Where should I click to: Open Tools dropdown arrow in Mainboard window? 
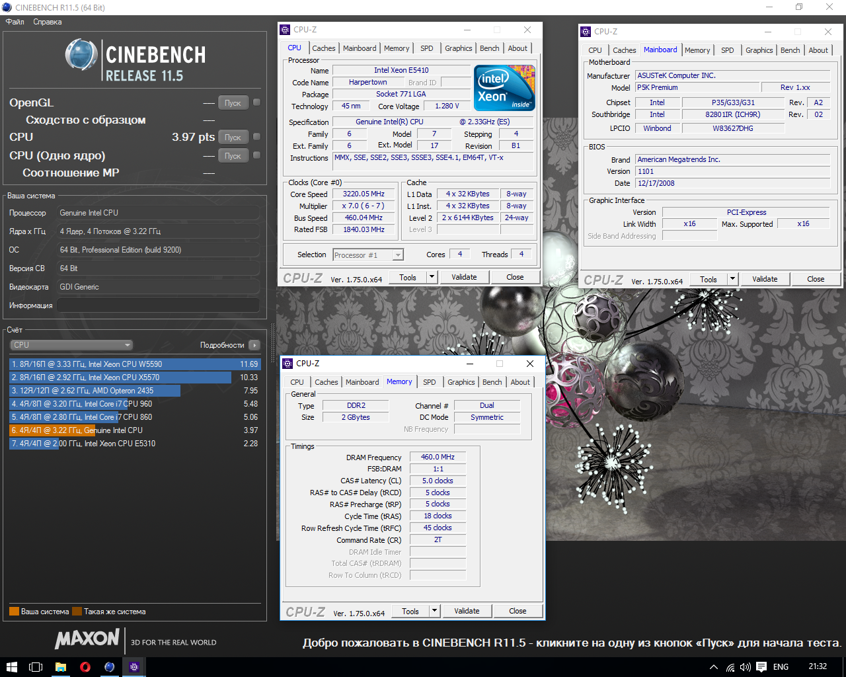(x=732, y=279)
